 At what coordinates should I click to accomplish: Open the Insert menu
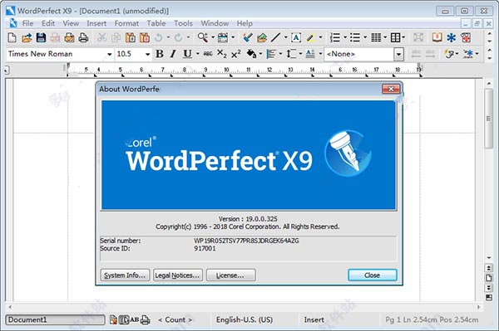[x=96, y=23]
